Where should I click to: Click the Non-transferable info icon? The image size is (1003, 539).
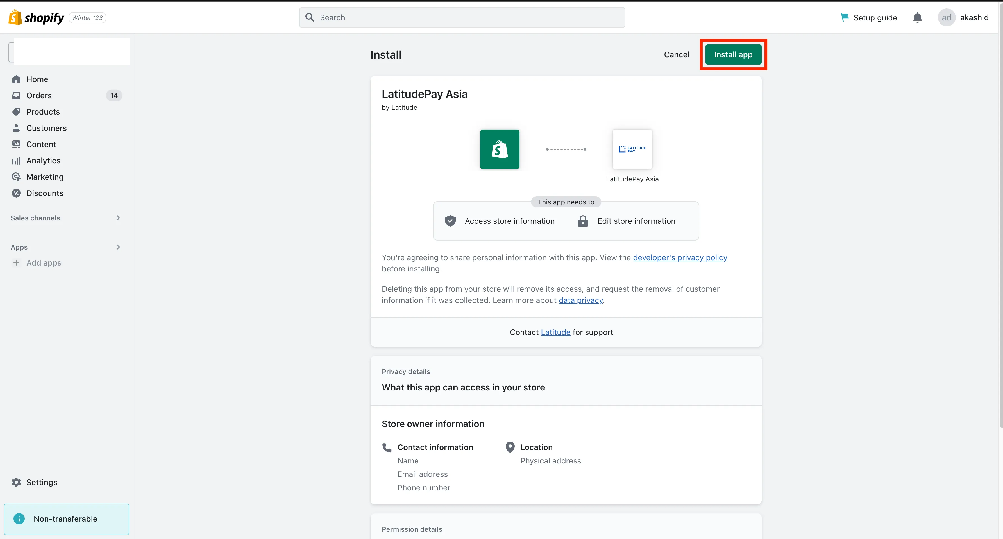pyautogui.click(x=19, y=519)
